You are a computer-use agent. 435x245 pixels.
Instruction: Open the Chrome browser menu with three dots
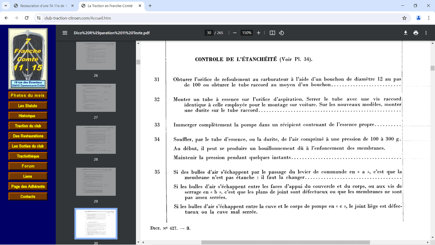click(x=429, y=18)
